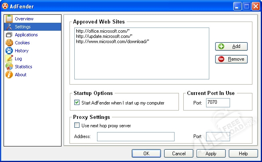This screenshot has width=262, height=162.
Task: Click the About info icon
Action: (x=9, y=75)
